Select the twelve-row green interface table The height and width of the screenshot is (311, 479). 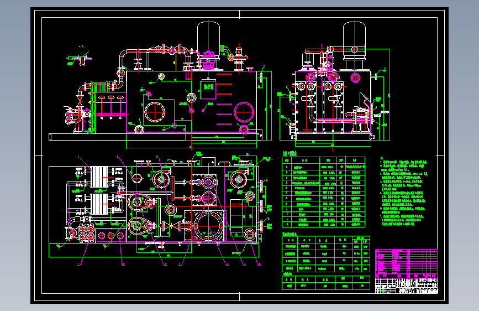pos(323,192)
